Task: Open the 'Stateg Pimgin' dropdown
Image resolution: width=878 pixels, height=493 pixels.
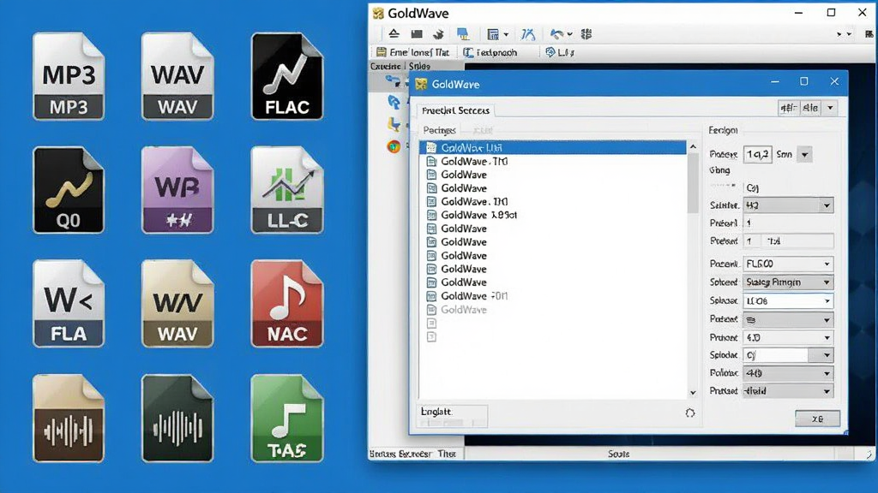Action: (789, 282)
